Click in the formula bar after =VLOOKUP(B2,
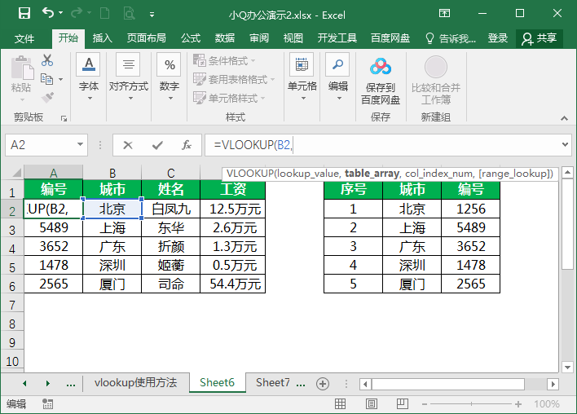The image size is (577, 414). click(x=293, y=145)
